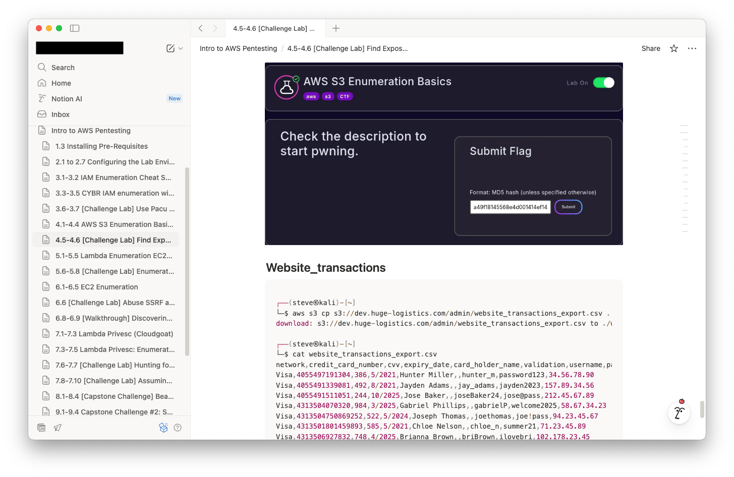Screen dimensions: 734x477
Task: Click the Share button
Action: click(651, 48)
